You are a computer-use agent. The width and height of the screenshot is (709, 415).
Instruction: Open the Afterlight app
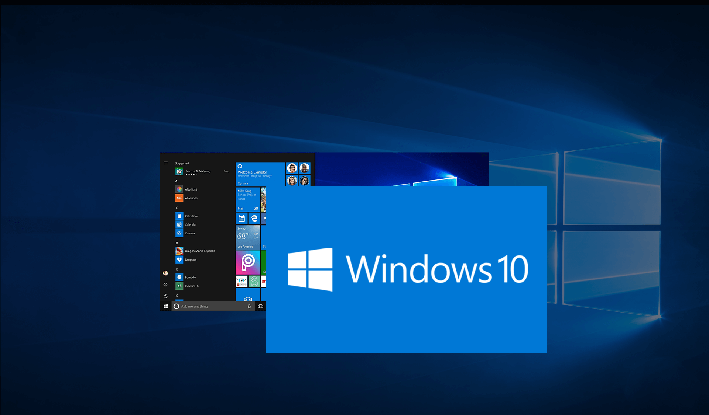(x=191, y=189)
